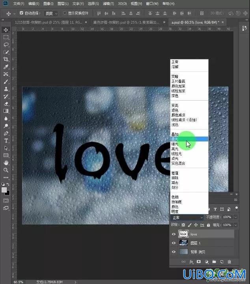This screenshot has height=284, width=250.
Task: Hide the love layer via eye icon
Action: (x=174, y=234)
